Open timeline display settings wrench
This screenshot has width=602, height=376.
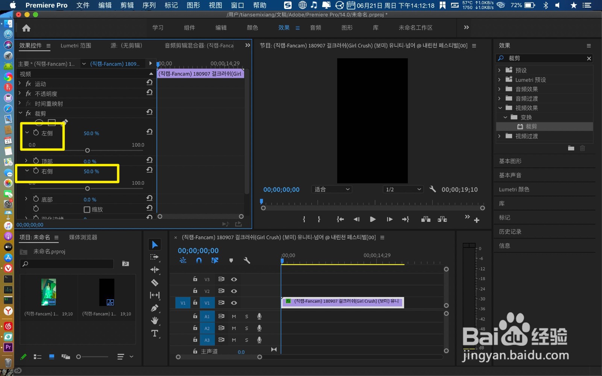(247, 260)
